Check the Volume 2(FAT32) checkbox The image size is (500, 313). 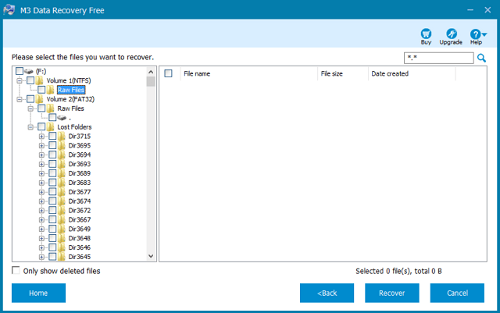[30, 99]
